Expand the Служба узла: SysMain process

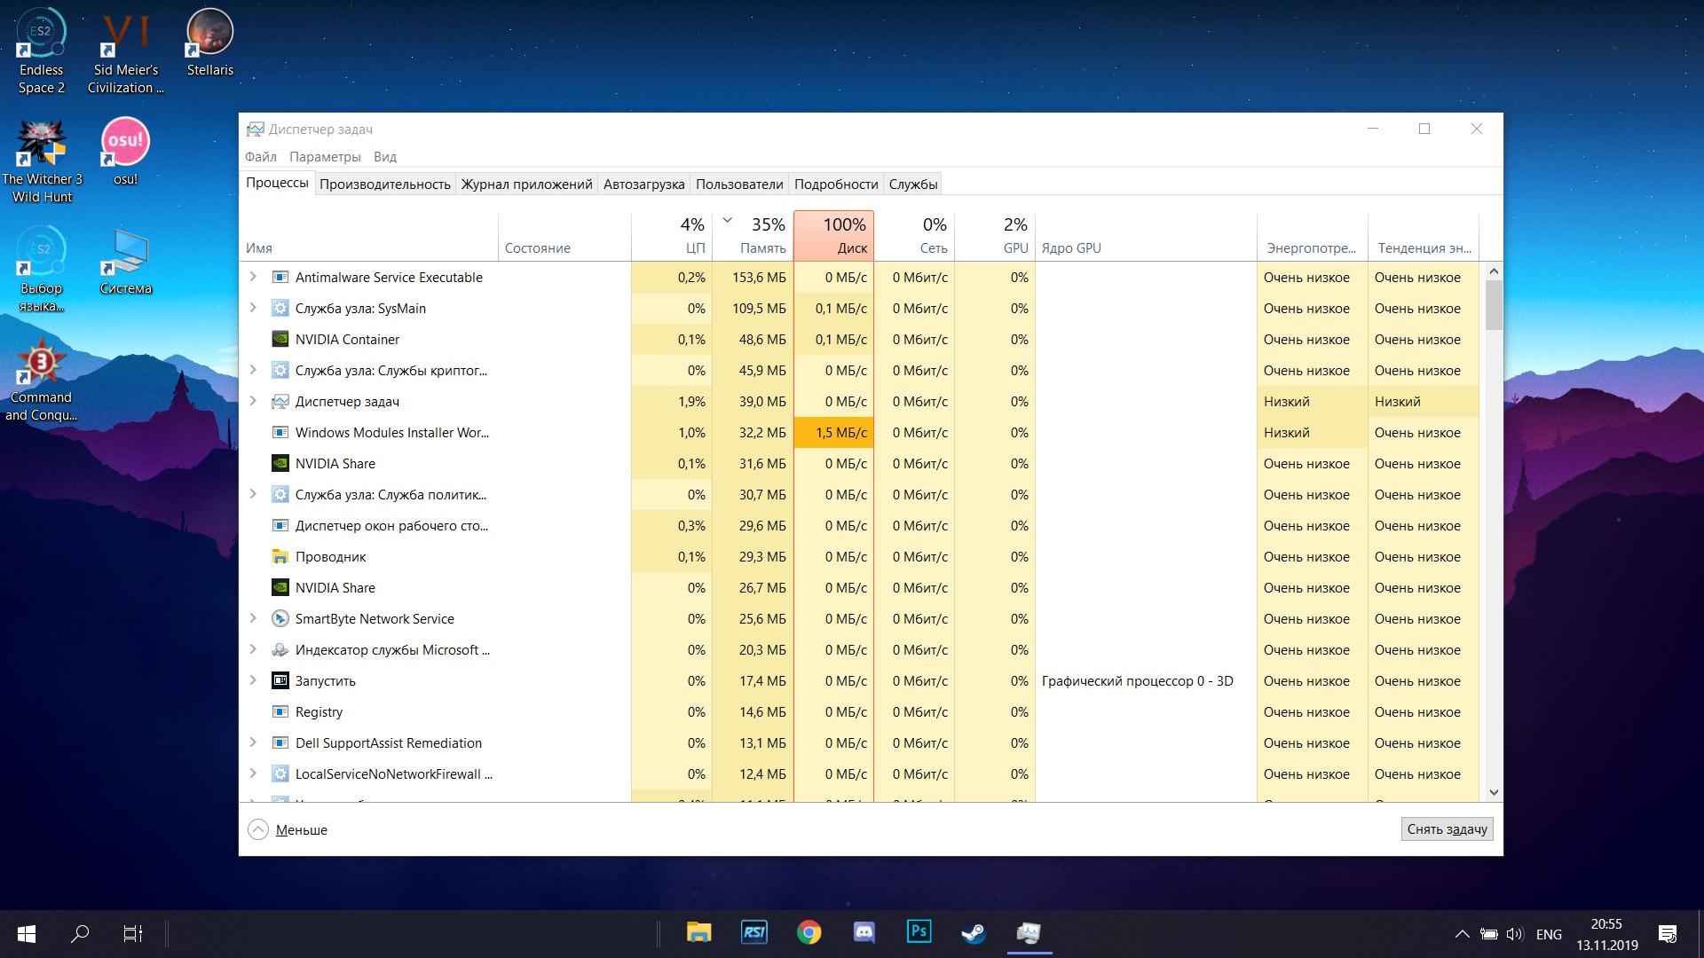click(253, 308)
